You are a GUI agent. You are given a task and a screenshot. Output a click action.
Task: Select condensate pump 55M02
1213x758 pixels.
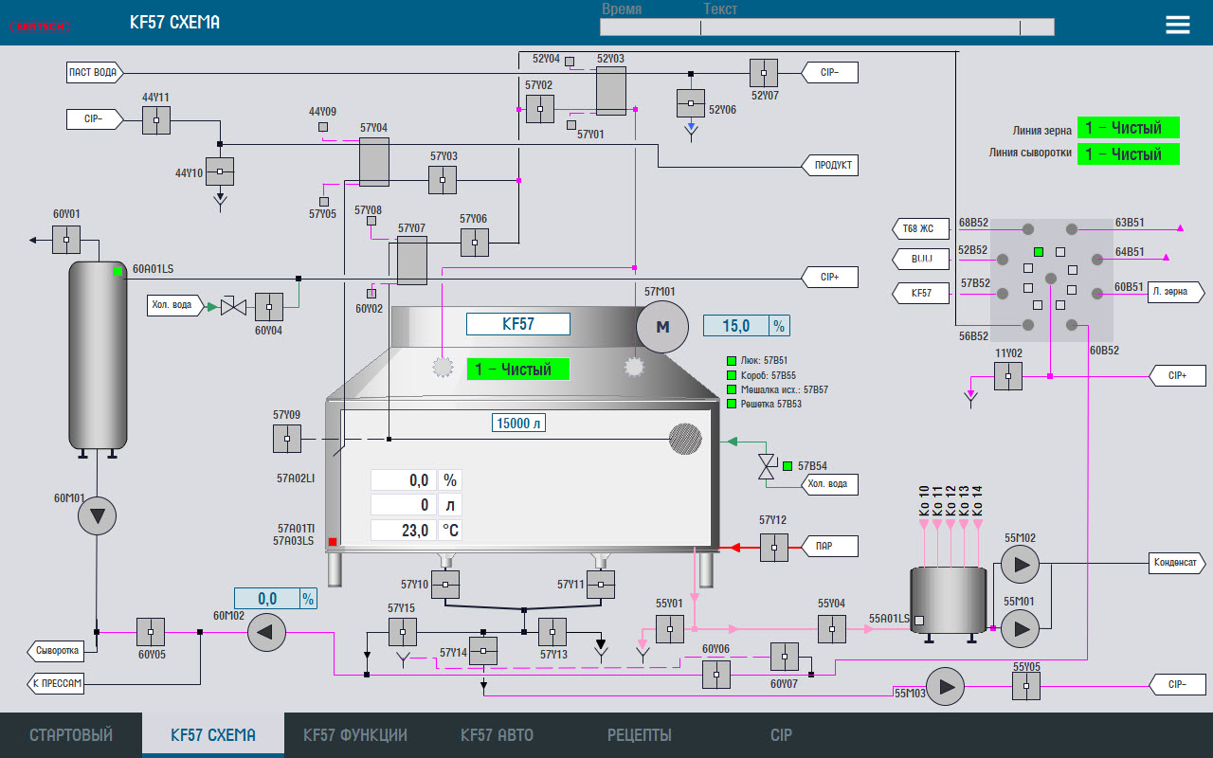pos(1021,566)
